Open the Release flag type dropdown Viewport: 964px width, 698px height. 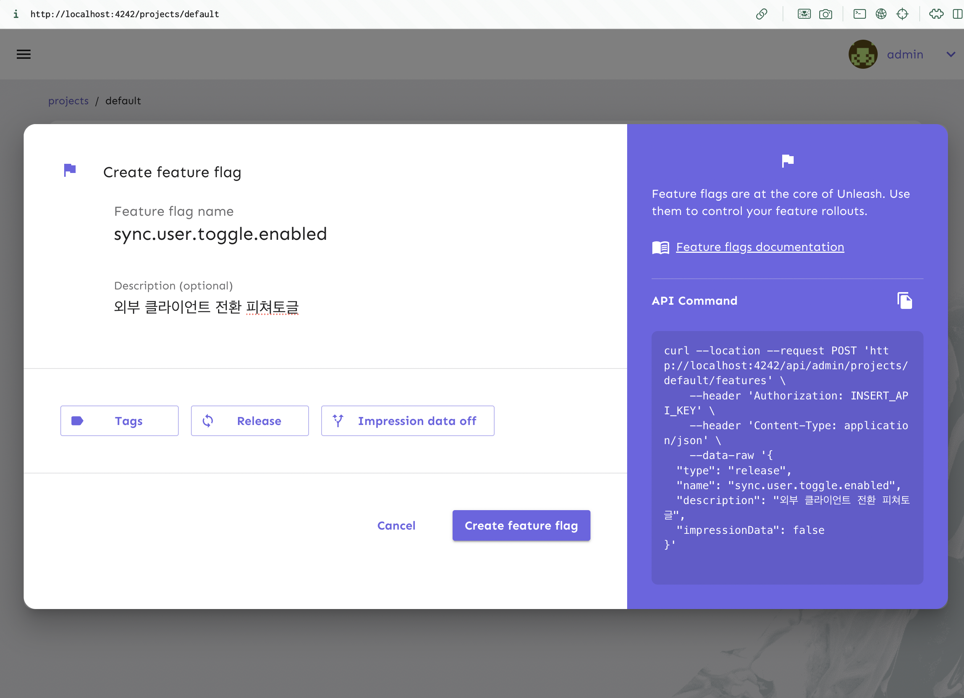pyautogui.click(x=249, y=420)
